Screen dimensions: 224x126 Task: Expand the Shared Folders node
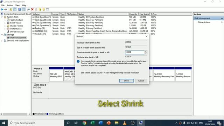point(5,26)
